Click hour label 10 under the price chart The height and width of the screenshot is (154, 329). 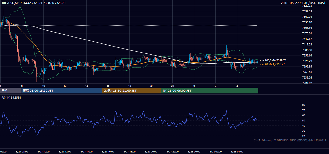(44, 86)
